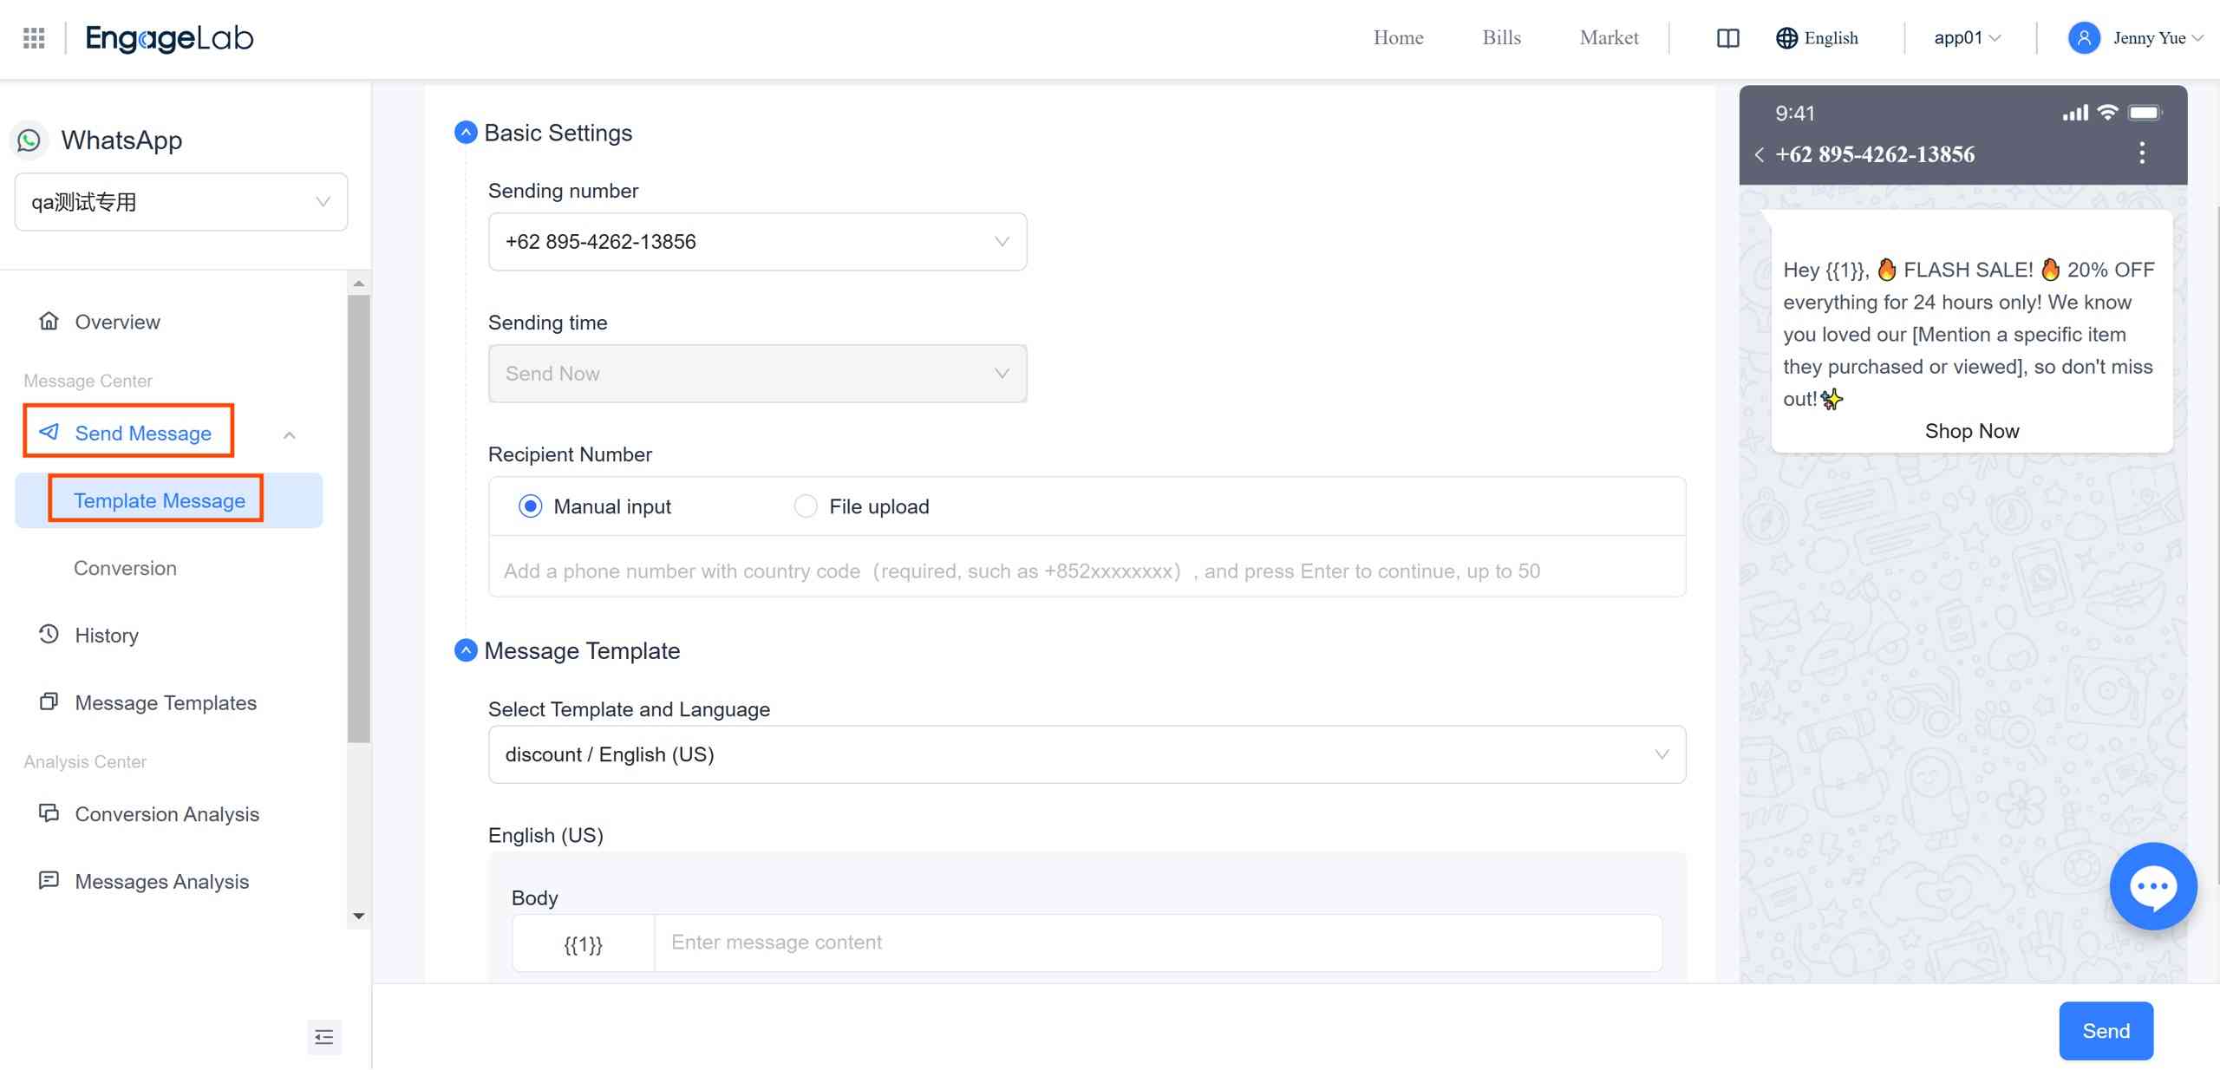Click the Send Message sidebar label
Image resolution: width=2220 pixels, height=1070 pixels.
143,433
